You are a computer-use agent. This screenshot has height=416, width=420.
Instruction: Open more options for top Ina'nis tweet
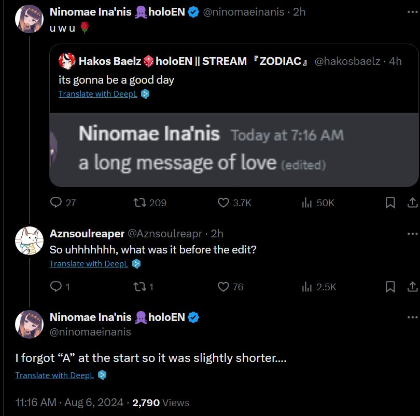click(x=413, y=12)
